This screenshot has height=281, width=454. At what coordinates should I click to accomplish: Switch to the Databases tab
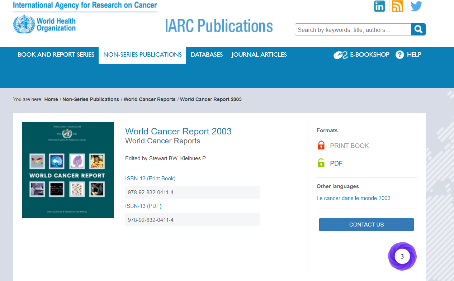click(207, 54)
